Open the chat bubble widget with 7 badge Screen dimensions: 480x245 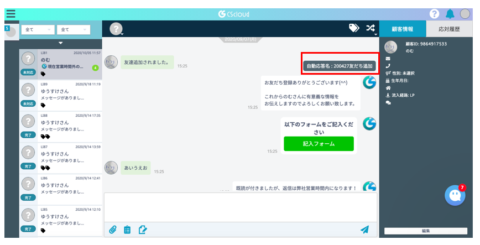(x=455, y=195)
